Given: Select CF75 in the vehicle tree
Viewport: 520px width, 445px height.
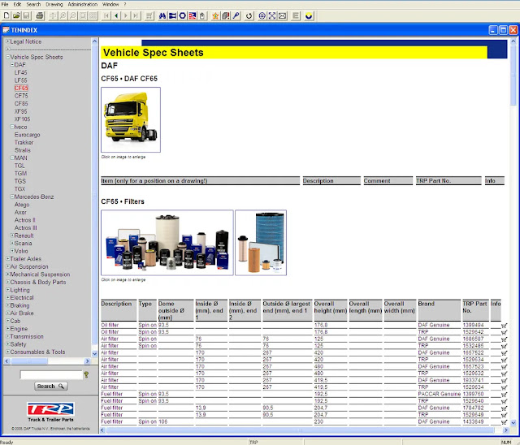Looking at the screenshot, I should coord(21,96).
